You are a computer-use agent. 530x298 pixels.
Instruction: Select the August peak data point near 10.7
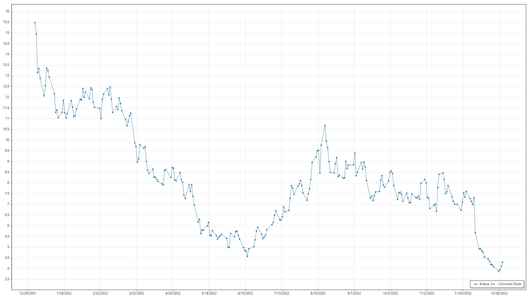325,126
